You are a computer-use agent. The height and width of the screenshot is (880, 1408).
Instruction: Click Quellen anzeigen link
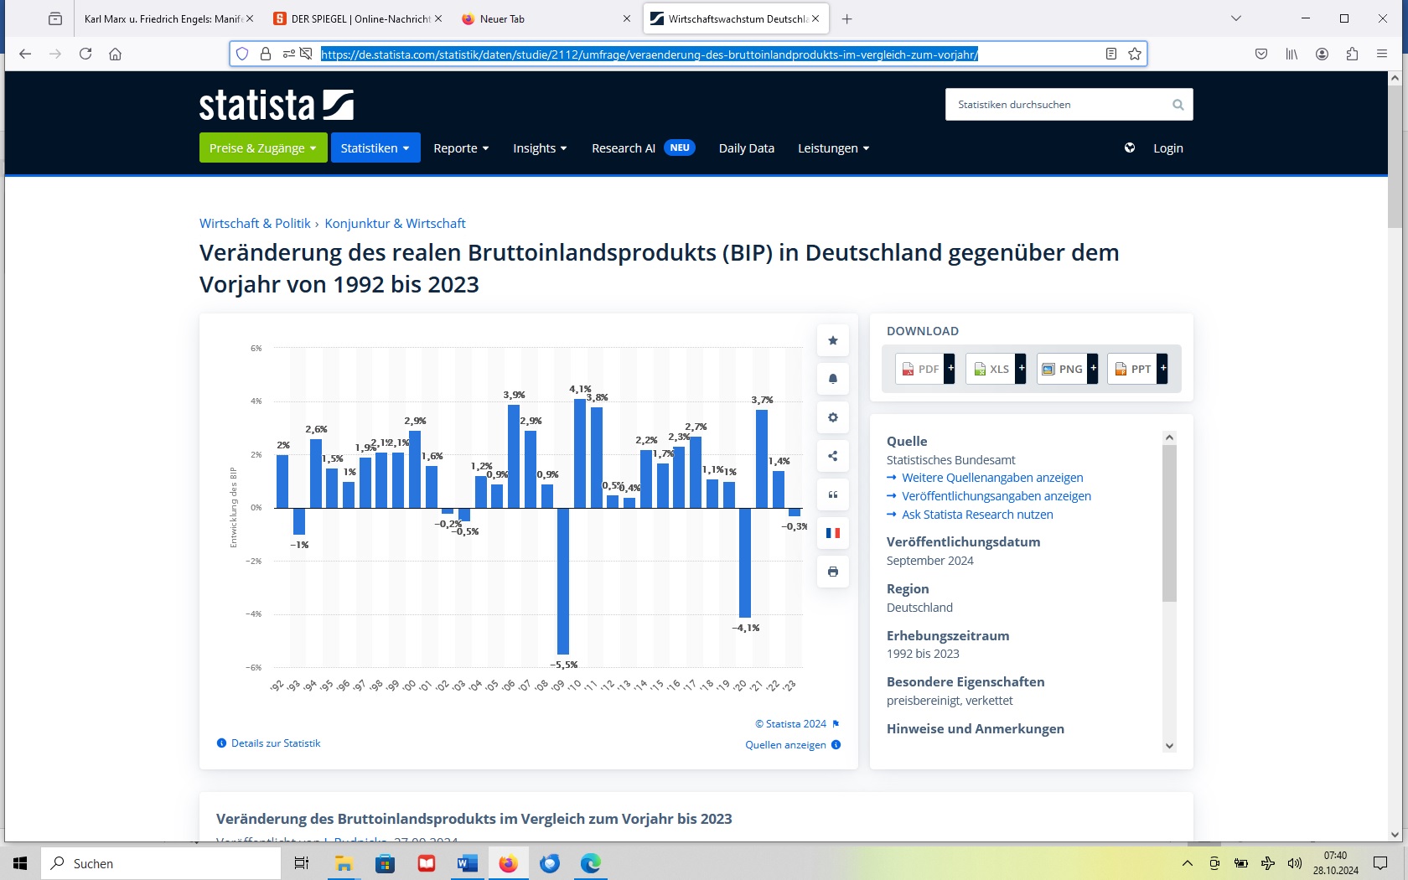(785, 745)
